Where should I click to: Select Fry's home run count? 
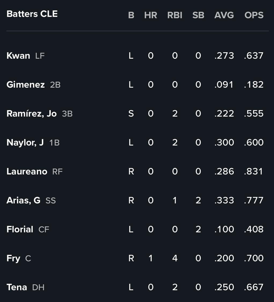tap(151, 258)
